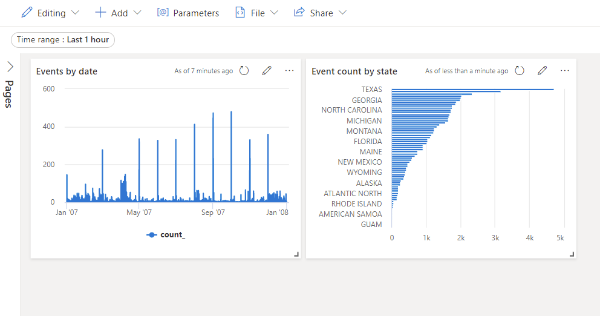Click the May '07 axis label
600x316 pixels.
click(x=139, y=212)
